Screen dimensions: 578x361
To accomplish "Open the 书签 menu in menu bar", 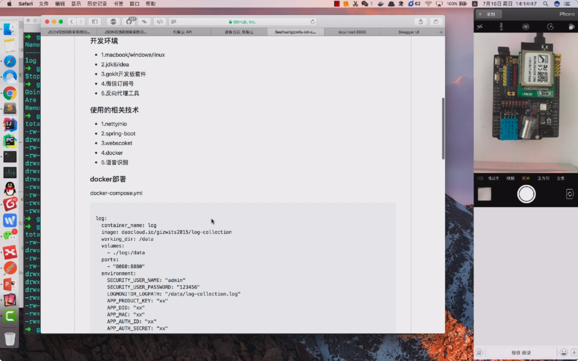I will 118,4.
